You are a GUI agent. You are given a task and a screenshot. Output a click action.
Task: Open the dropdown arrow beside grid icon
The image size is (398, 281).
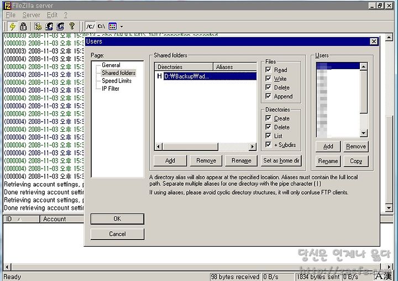[x=122, y=27]
